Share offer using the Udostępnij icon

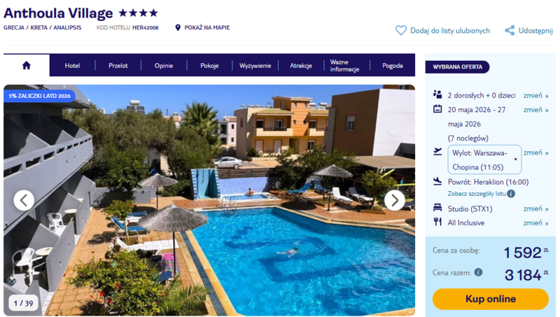510,30
